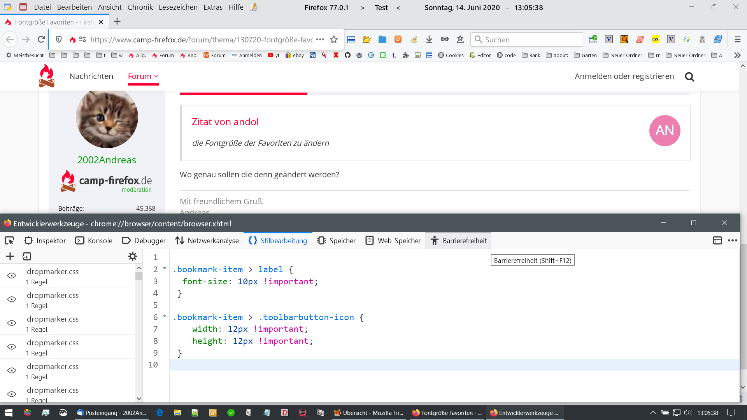
Task: Bookmark this page with the star icon
Action: click(334, 39)
